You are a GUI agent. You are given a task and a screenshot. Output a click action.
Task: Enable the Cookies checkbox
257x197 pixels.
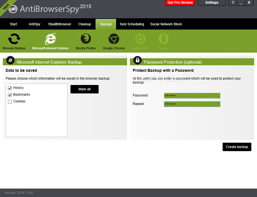coord(10,102)
